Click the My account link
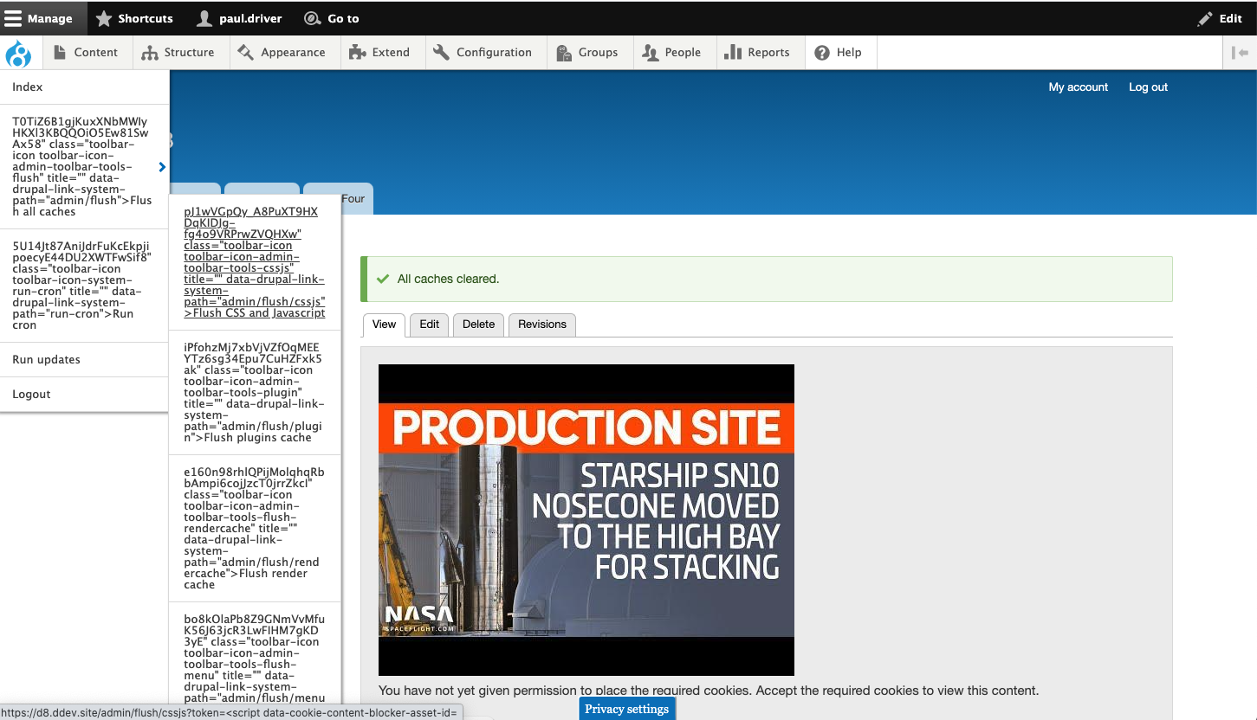The image size is (1257, 720). tap(1079, 87)
